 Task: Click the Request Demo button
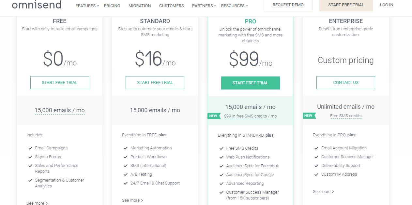pyautogui.click(x=288, y=5)
